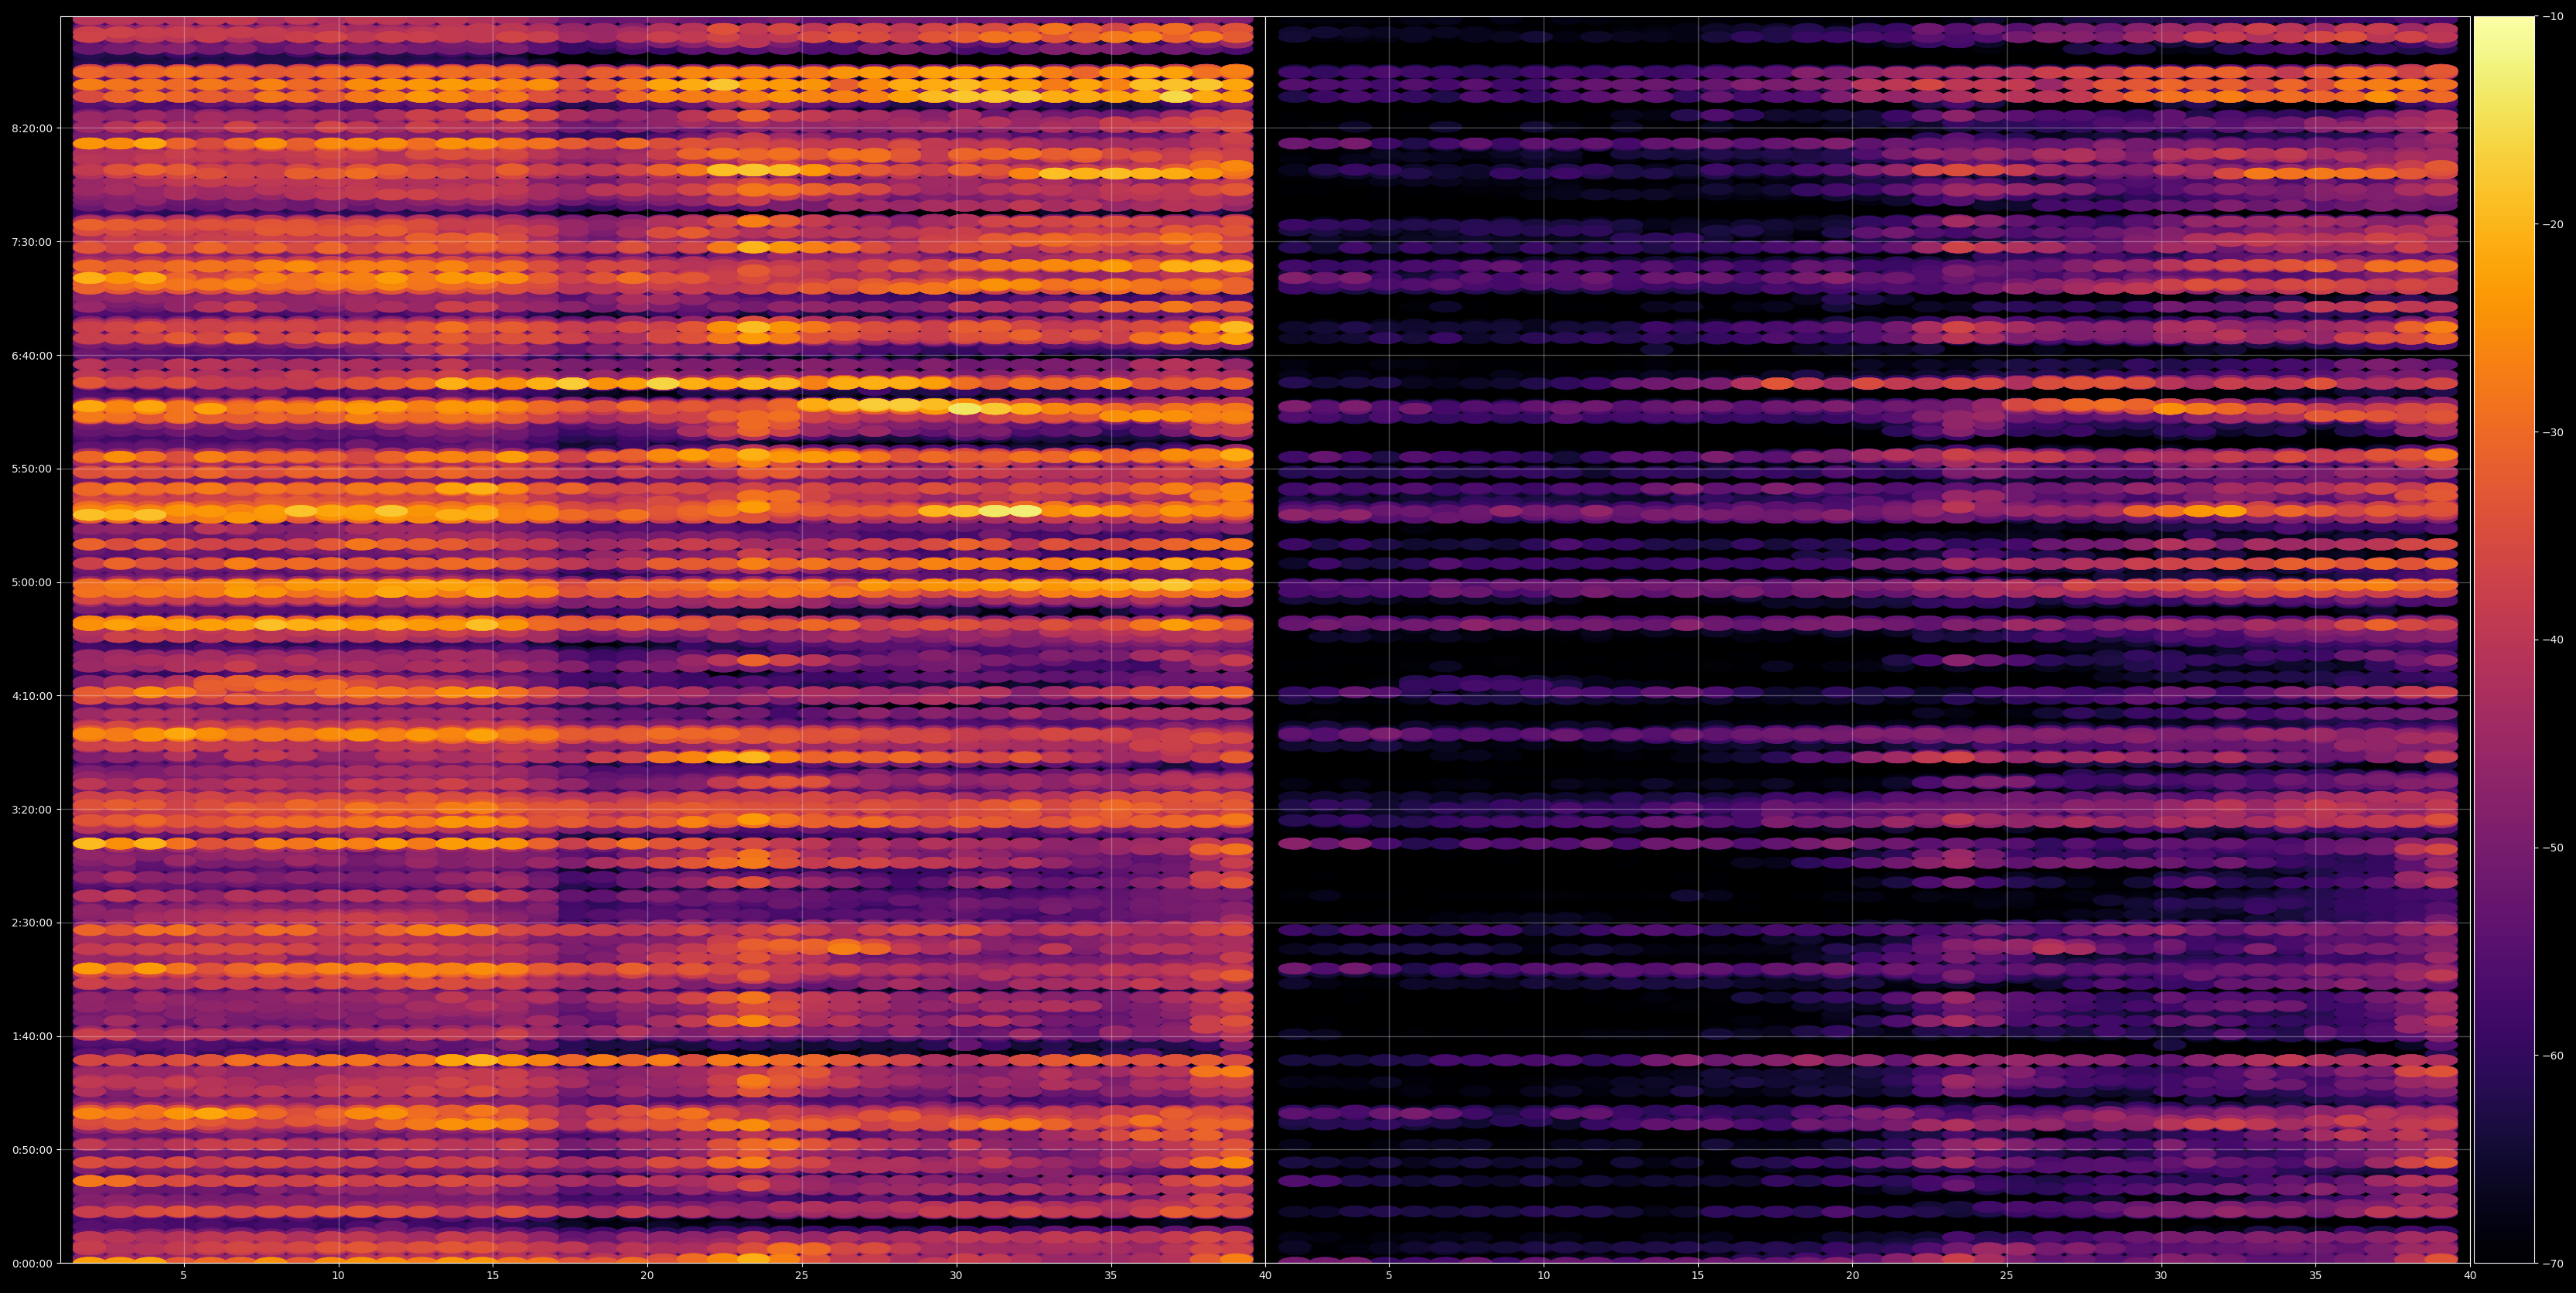Select x-axis label 10 under right heatmap

coord(1543,1276)
